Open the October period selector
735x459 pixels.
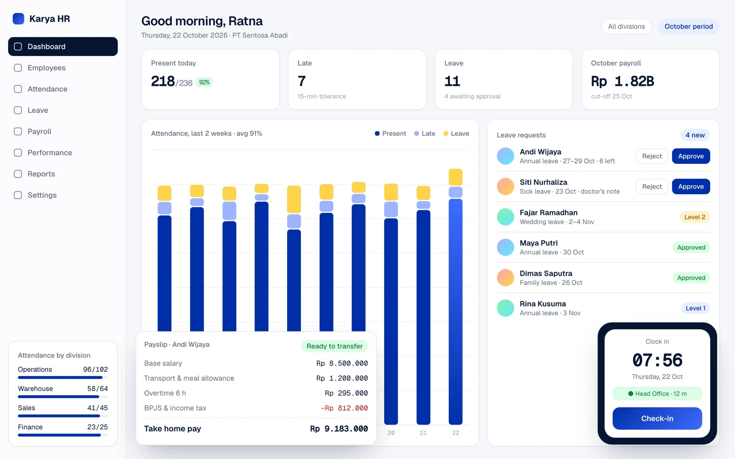tap(689, 27)
